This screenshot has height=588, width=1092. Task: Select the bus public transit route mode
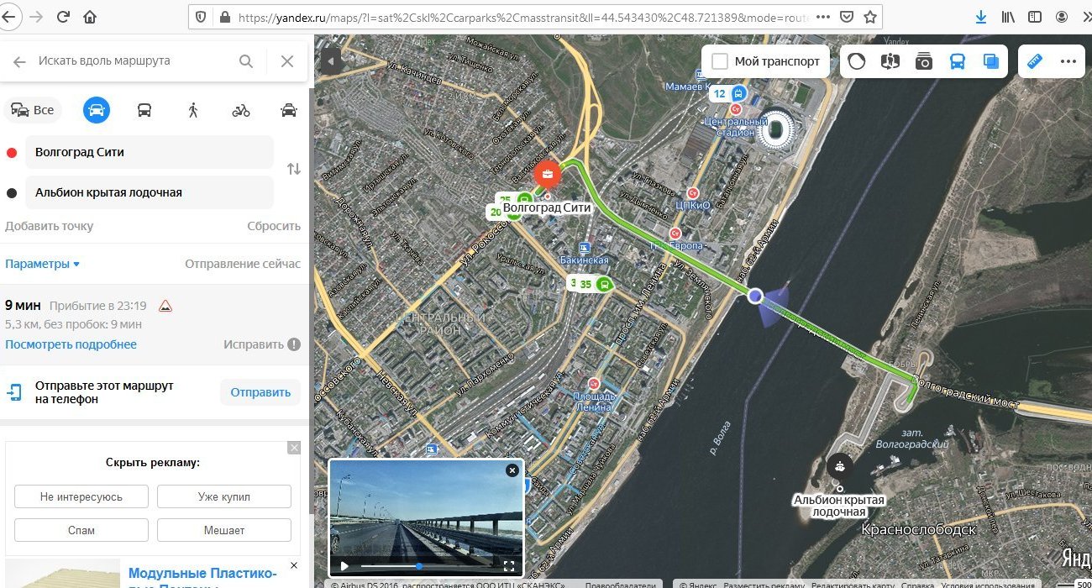(144, 110)
